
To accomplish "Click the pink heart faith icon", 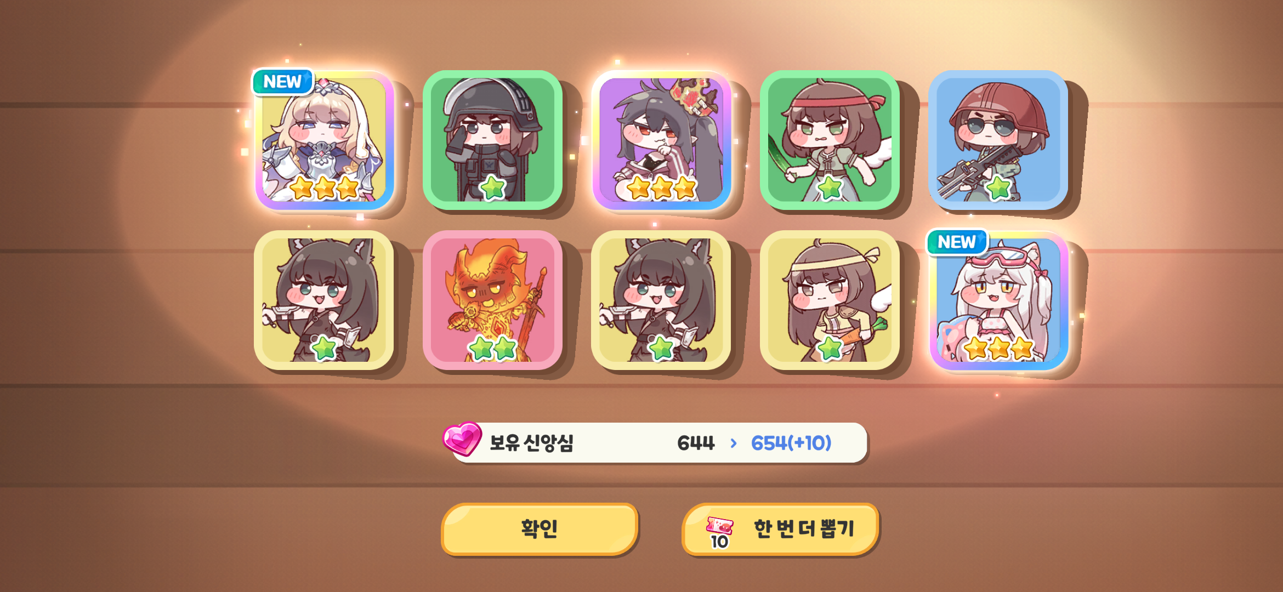I will (x=462, y=439).
